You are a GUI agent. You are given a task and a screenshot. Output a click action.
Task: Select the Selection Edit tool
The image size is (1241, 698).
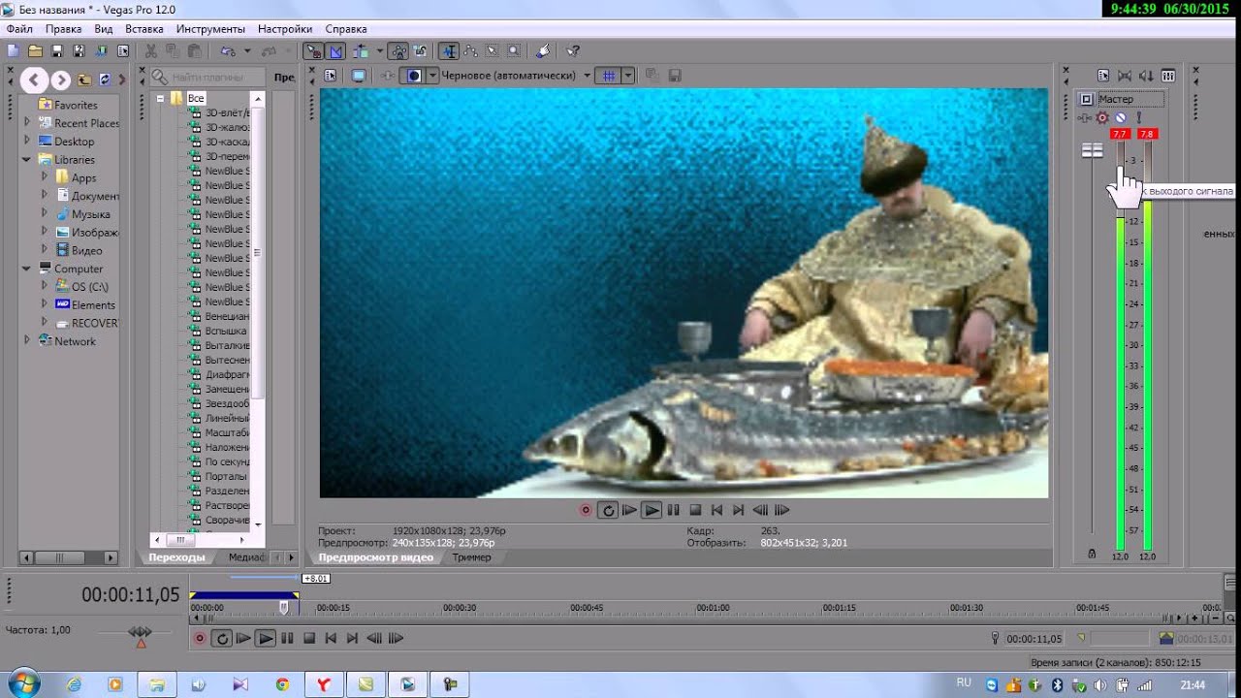click(492, 50)
